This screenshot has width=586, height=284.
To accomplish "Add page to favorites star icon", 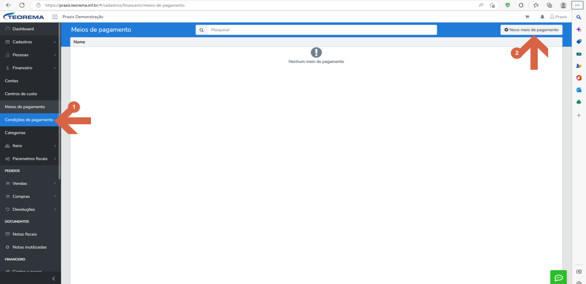I will click(493, 5).
